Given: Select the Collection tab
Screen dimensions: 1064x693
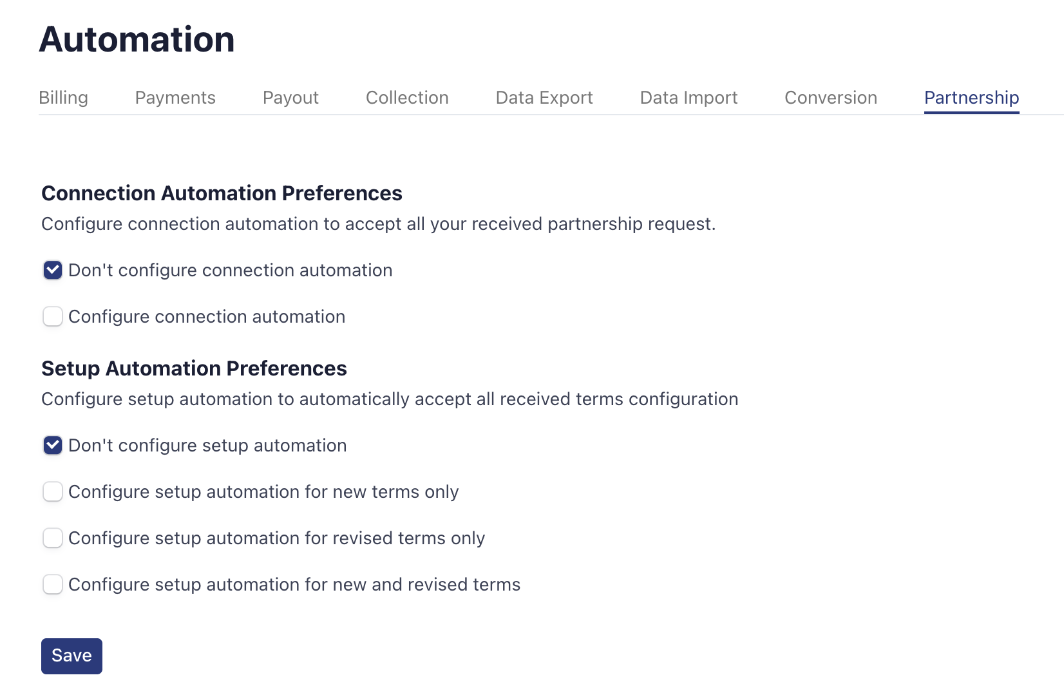Looking at the screenshot, I should click(407, 98).
